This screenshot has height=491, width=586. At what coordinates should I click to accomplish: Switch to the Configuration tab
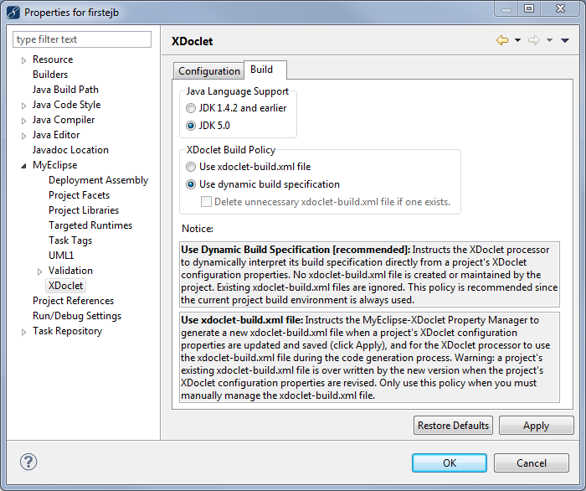coord(209,71)
